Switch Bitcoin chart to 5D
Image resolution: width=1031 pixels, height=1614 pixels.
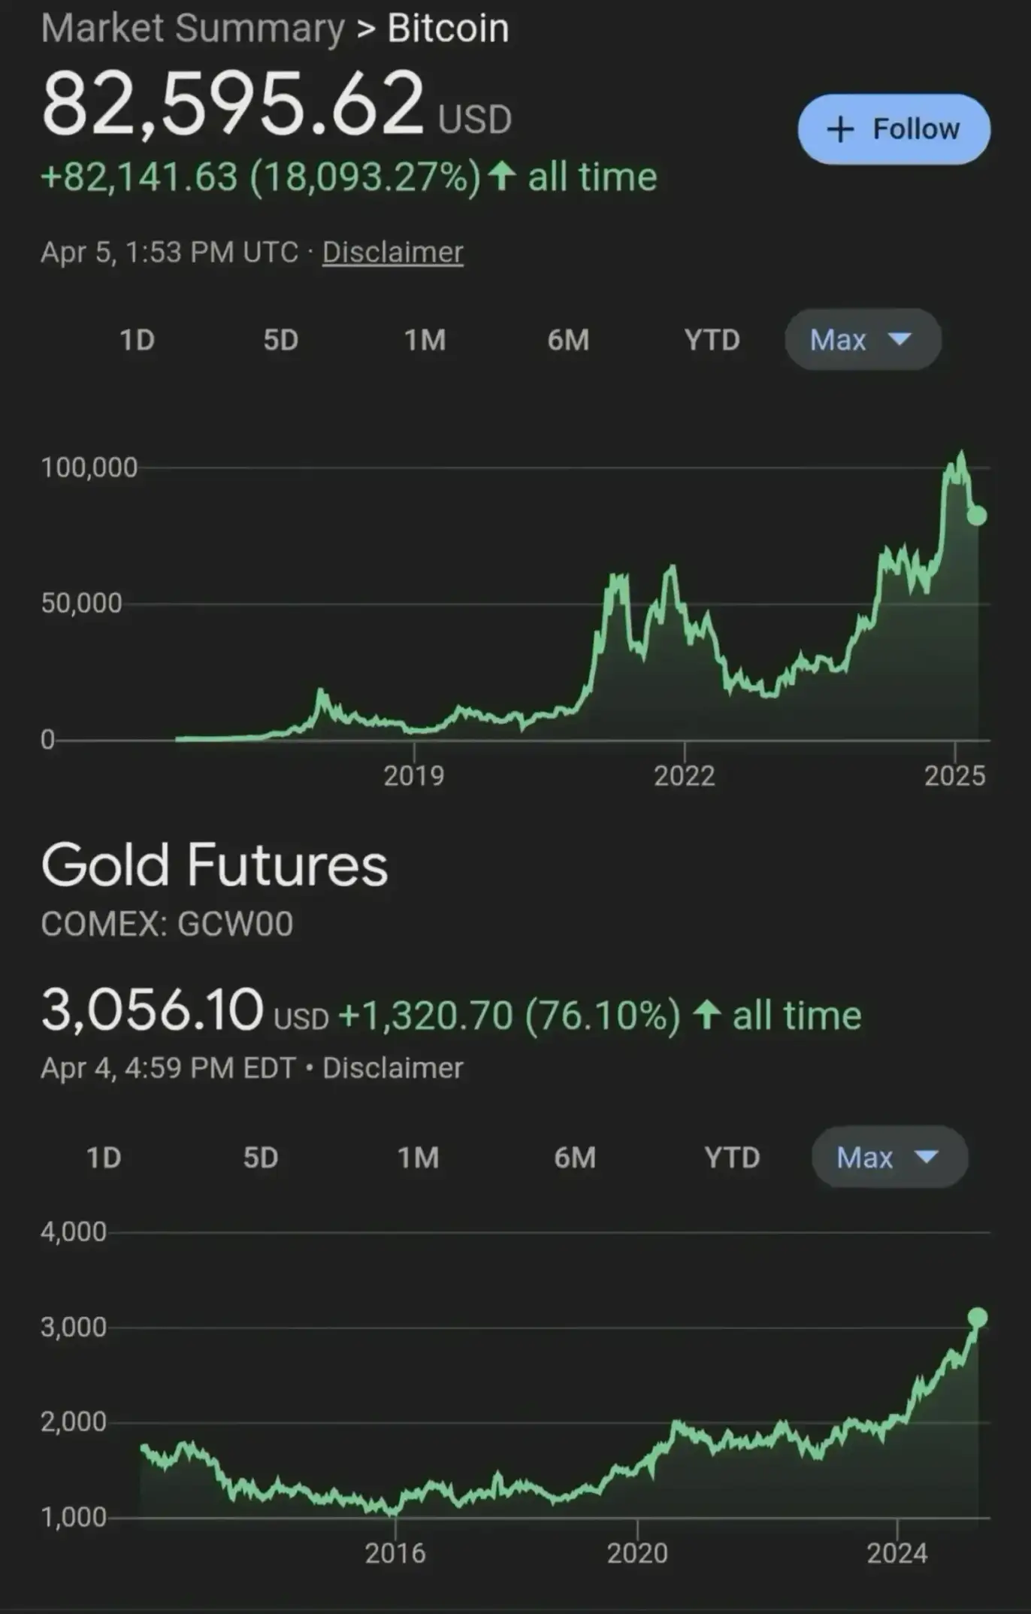(x=281, y=340)
